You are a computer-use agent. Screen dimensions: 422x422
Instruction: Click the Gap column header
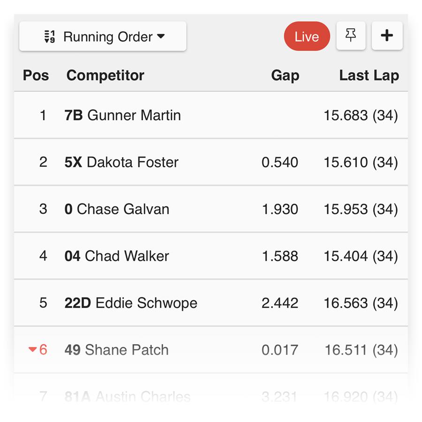[x=285, y=75]
